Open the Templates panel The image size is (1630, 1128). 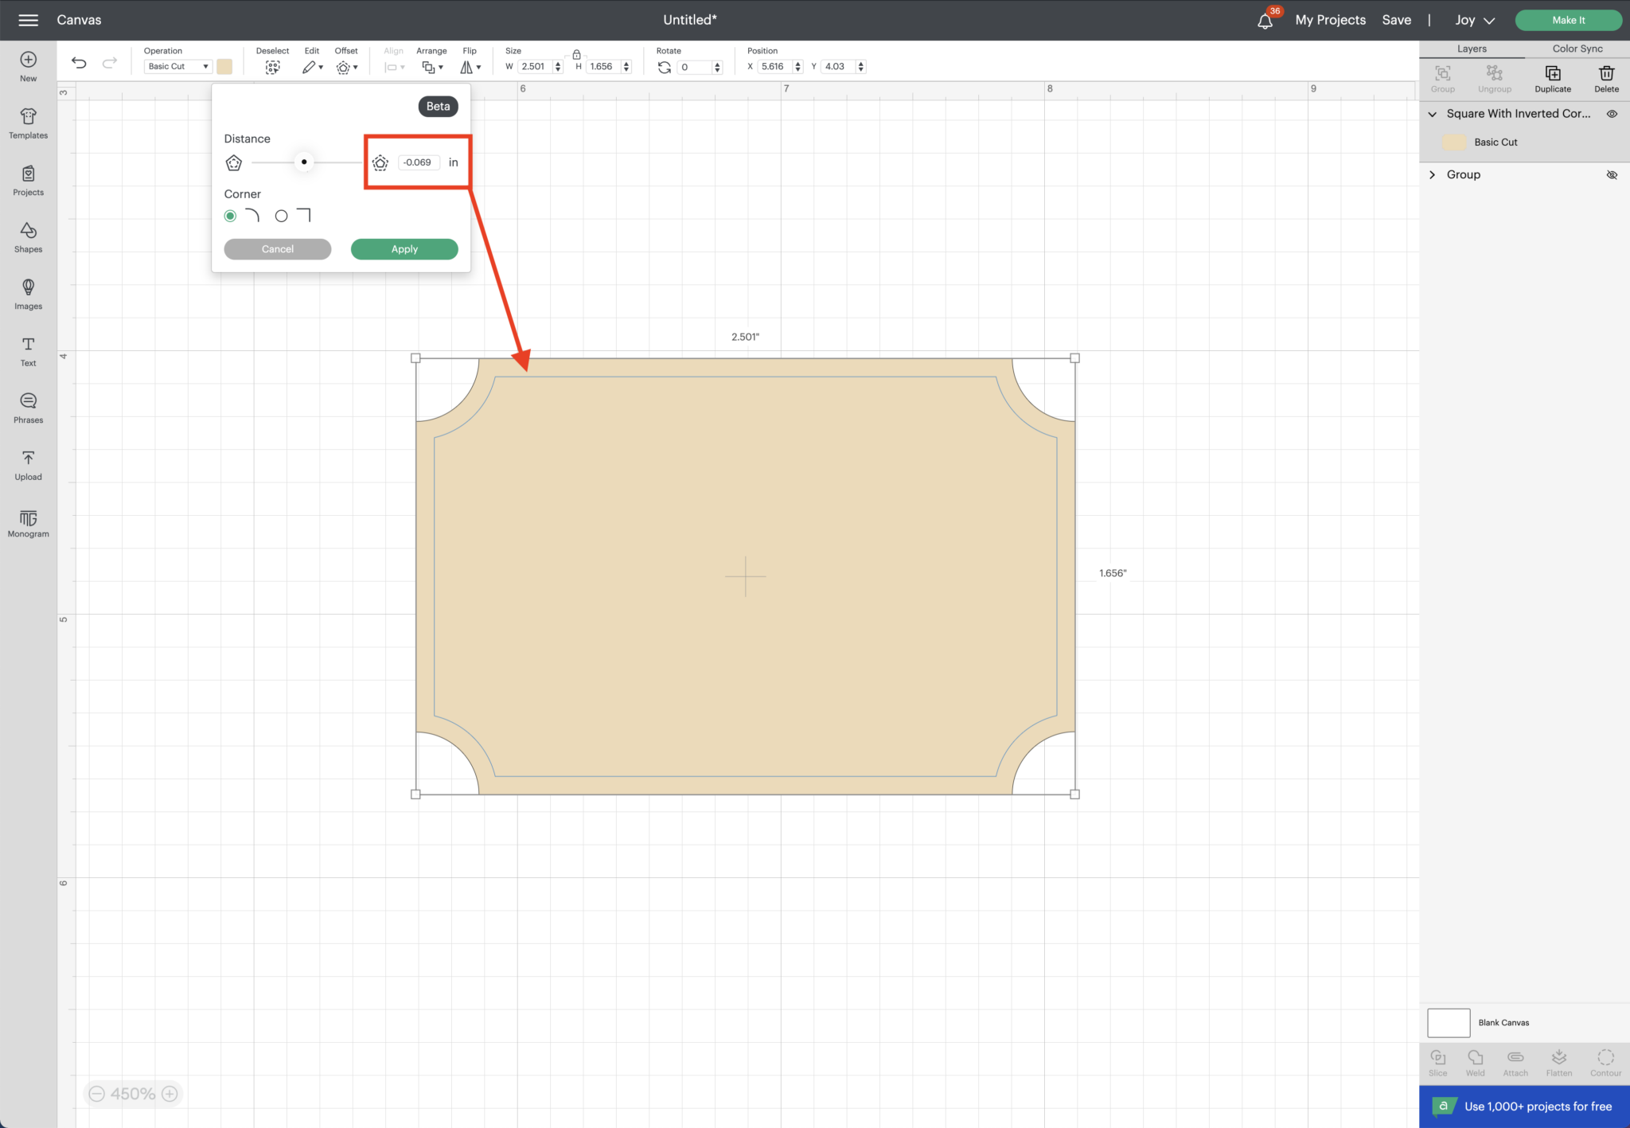point(28,123)
